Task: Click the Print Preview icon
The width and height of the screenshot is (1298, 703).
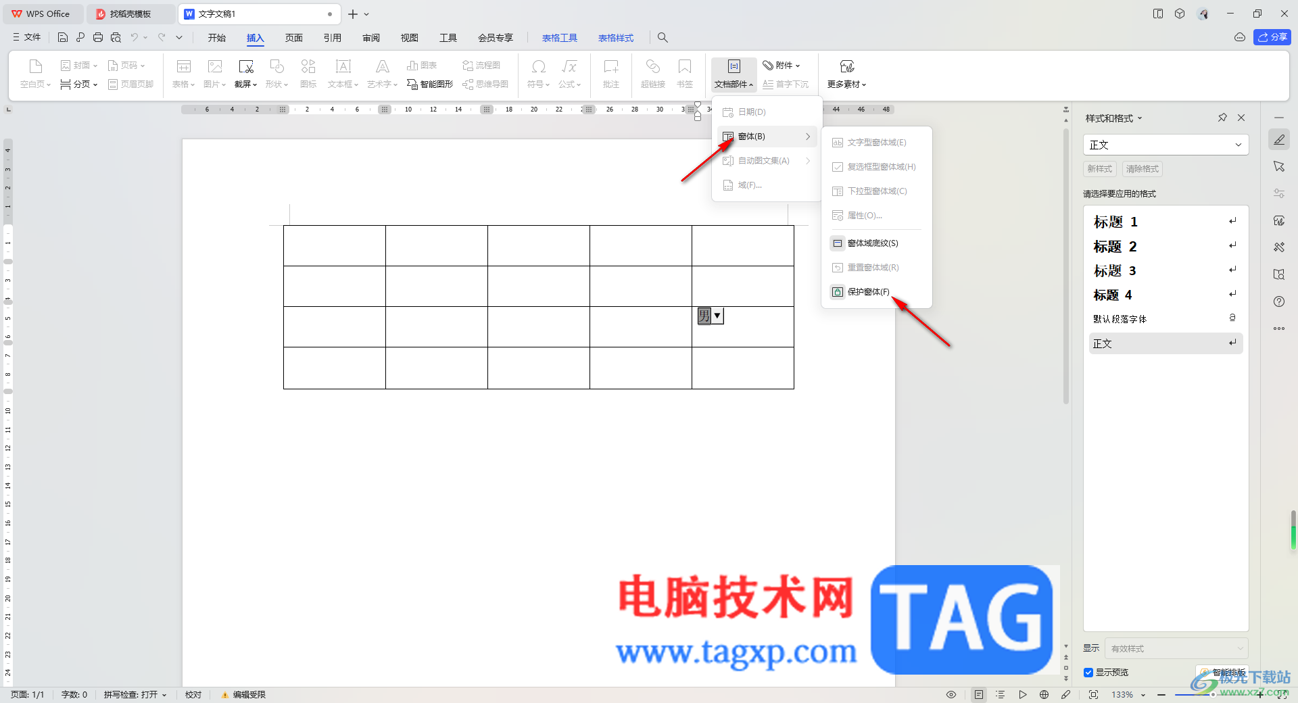Action: point(116,38)
